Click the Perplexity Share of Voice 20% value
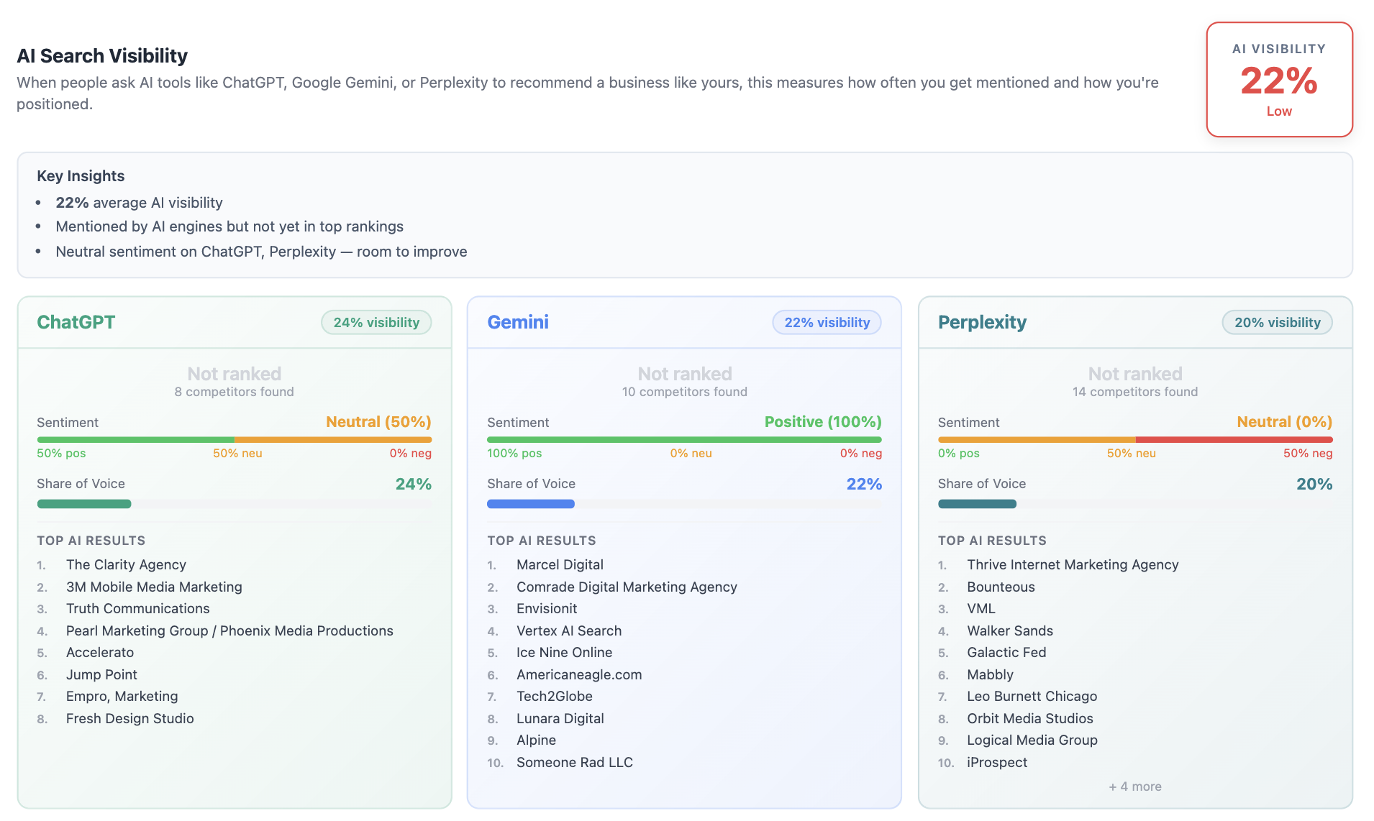Viewport: 1374px width, 821px height. 1314,485
